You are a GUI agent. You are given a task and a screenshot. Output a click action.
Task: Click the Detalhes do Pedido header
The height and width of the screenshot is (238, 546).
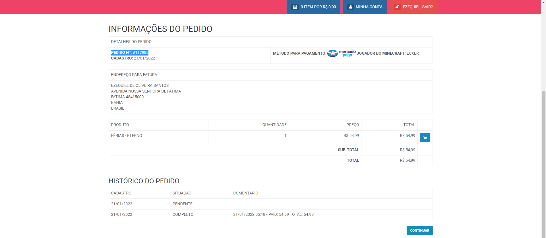[131, 42]
